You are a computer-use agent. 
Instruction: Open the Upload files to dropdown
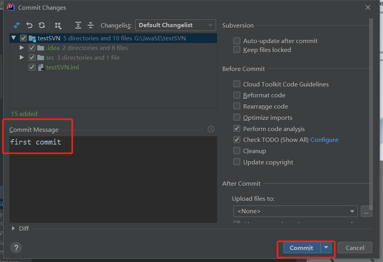pos(295,211)
